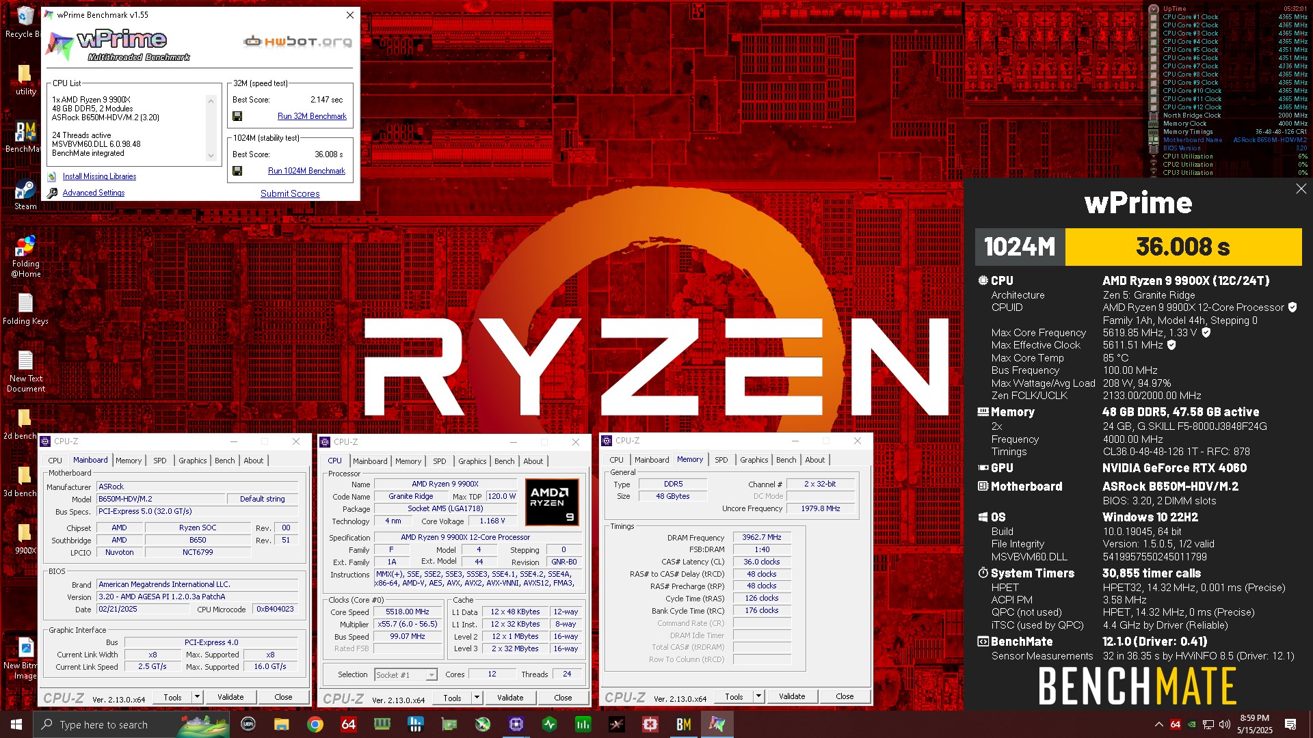Click the save icon beside Run 32M Benchmark
Image resolution: width=1313 pixels, height=738 pixels.
(x=237, y=116)
